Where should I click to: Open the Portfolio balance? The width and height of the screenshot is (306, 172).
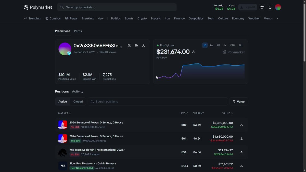pyautogui.click(x=219, y=7)
